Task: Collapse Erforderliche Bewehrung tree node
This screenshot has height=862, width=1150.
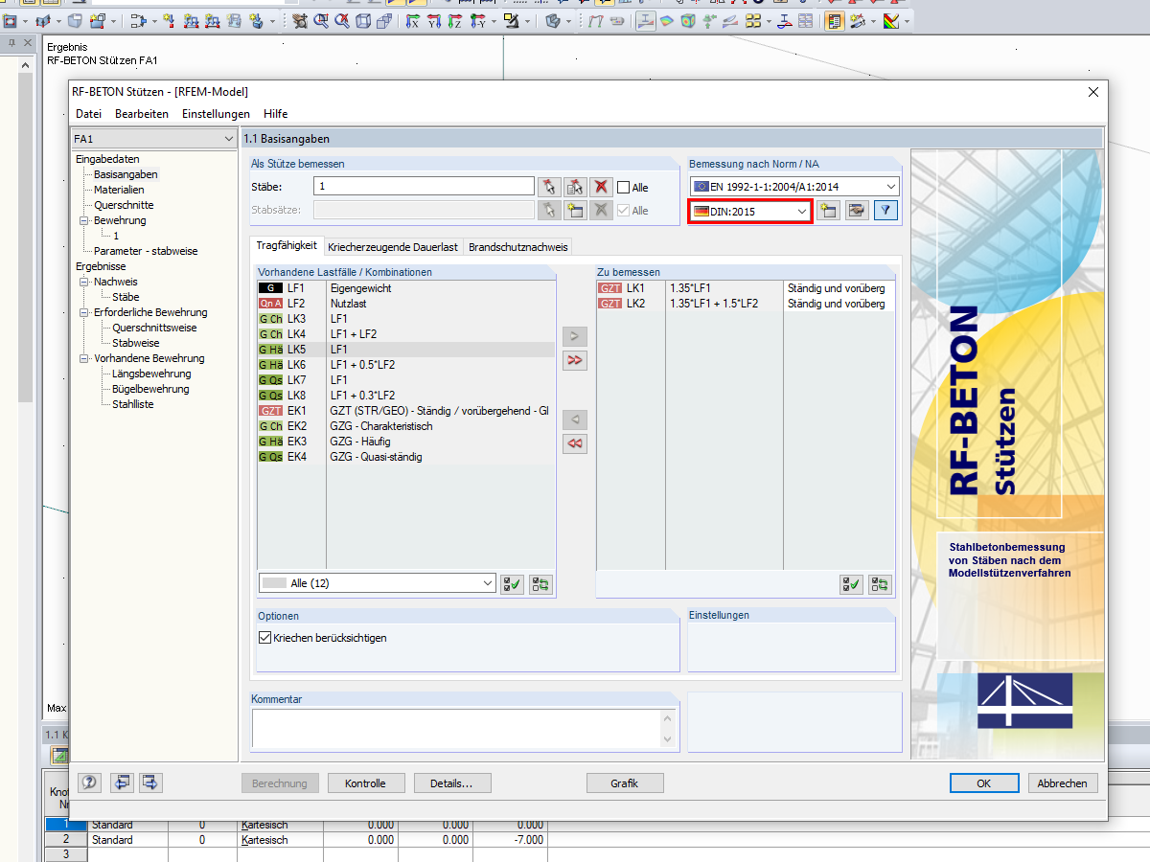Action: (84, 312)
